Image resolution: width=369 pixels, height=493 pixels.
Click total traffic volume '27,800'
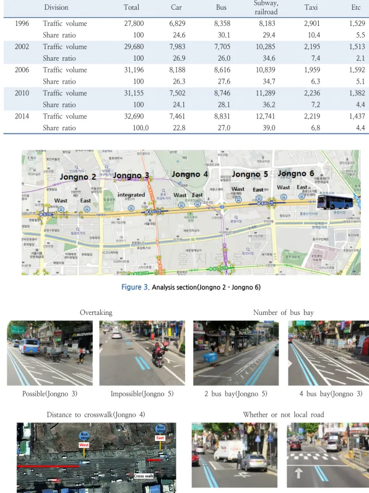pyautogui.click(x=134, y=24)
